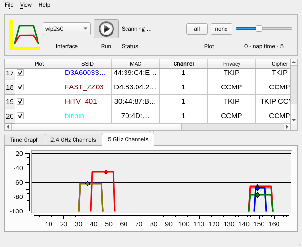Adjust the nap time slider
This screenshot has width=302, height=247.
(259, 29)
